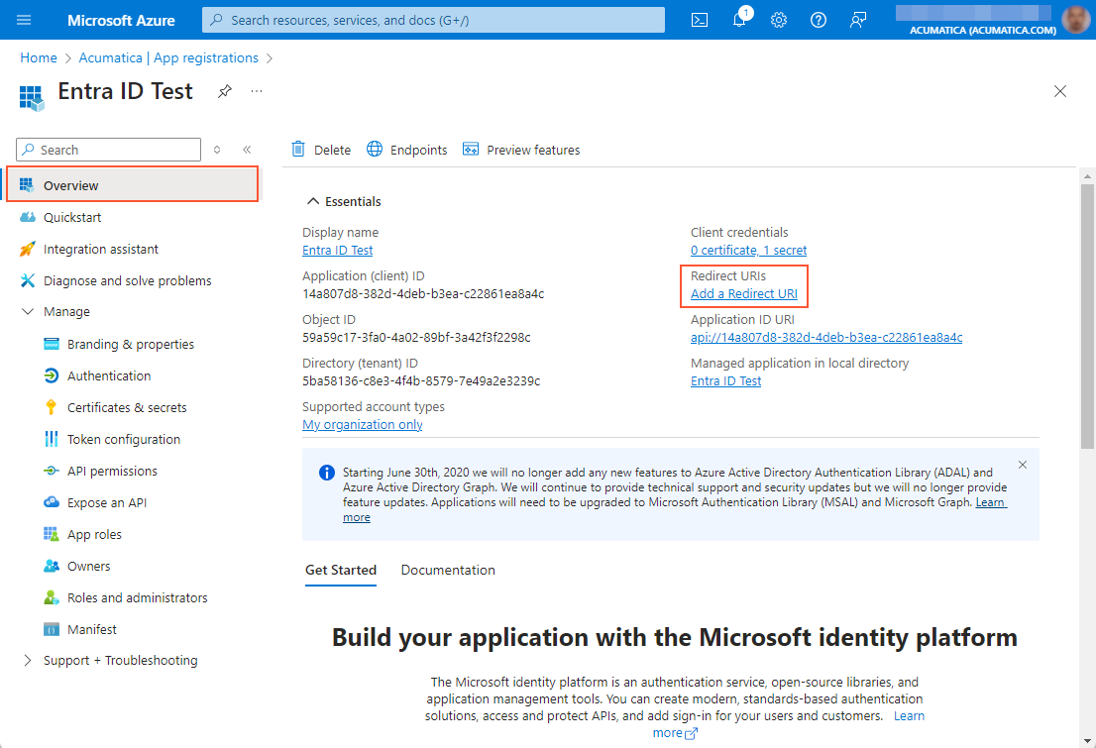Expand Support + Troubleshooting section
Image resolution: width=1096 pixels, height=748 pixels.
[x=28, y=661]
